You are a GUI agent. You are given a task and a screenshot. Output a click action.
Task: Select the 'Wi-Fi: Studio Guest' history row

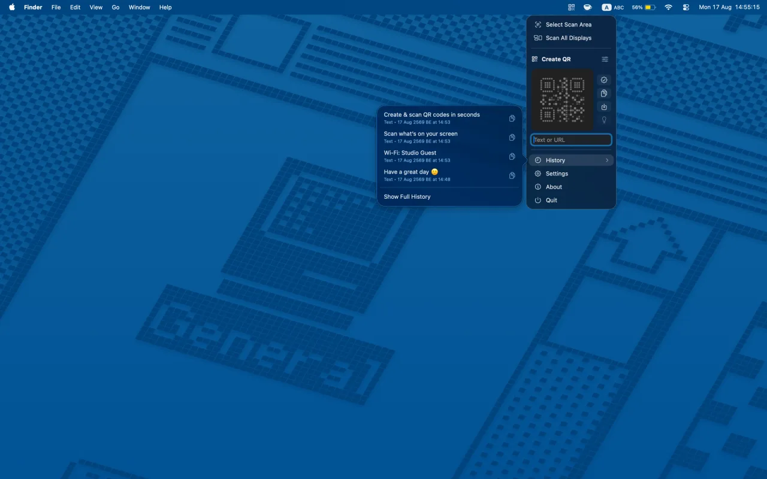(x=449, y=156)
